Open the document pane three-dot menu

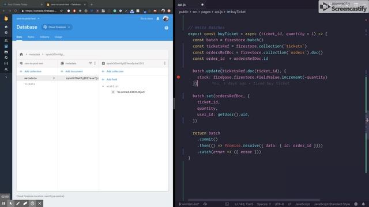tap(165, 63)
